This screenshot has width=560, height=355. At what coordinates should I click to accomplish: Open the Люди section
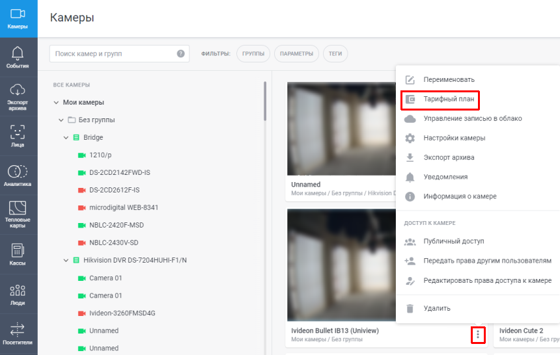coord(18,294)
